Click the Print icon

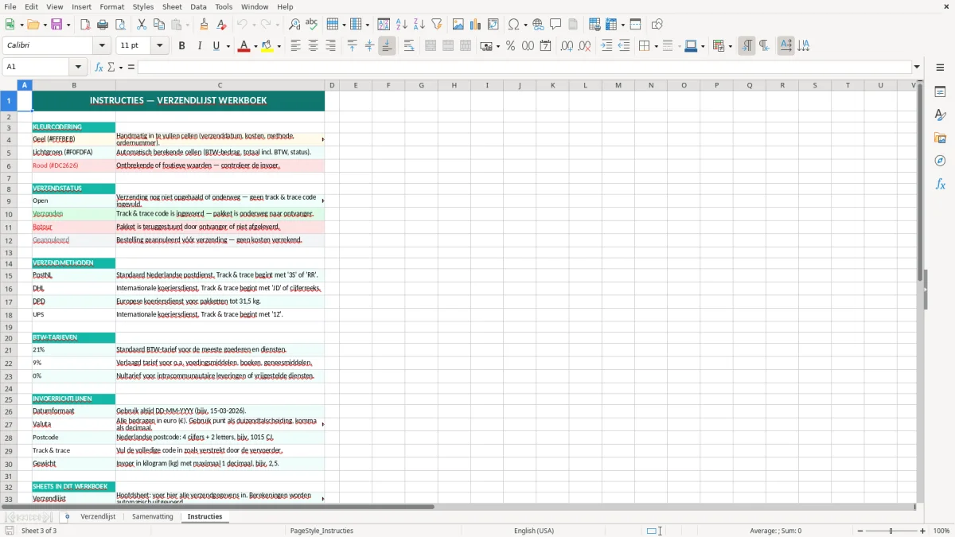[x=103, y=25]
